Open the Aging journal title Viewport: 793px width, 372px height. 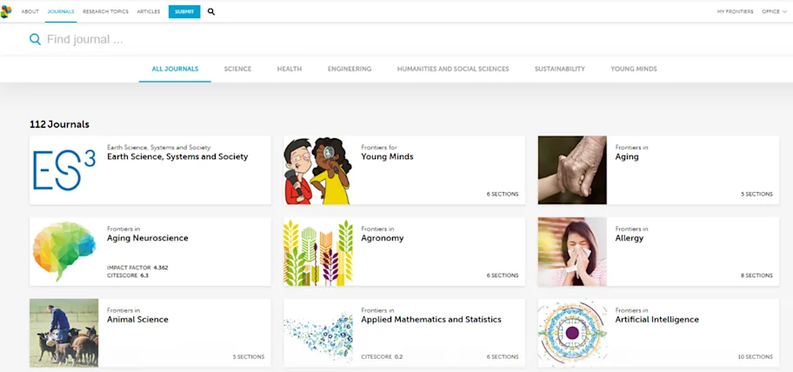point(627,156)
